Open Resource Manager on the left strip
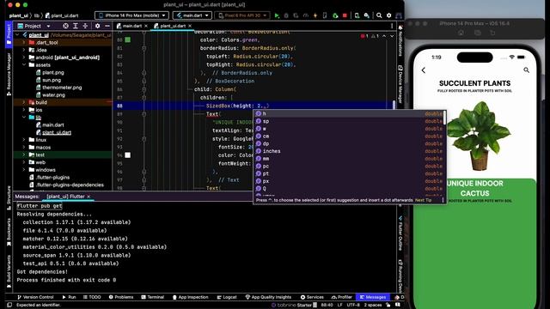This screenshot has width=550, height=309. pos(9,75)
